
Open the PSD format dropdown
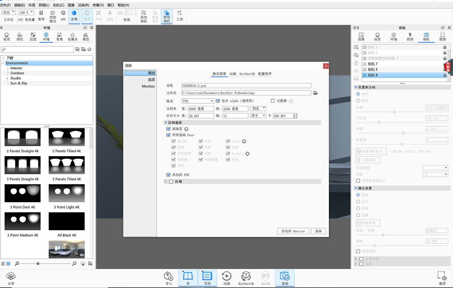point(198,101)
